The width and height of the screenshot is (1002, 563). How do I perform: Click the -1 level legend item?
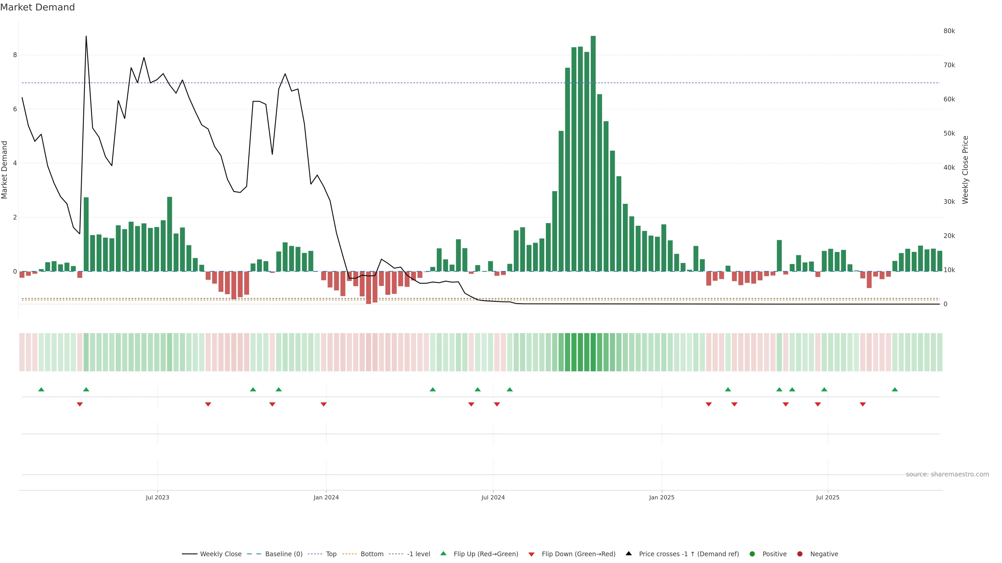418,554
